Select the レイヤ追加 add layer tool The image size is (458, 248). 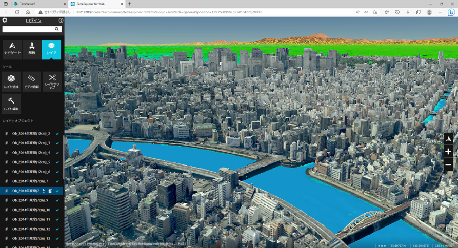(11, 81)
